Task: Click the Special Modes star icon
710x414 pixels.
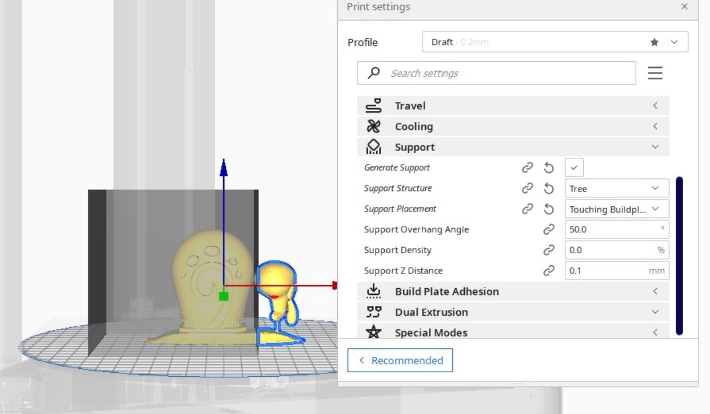Action: coord(373,332)
